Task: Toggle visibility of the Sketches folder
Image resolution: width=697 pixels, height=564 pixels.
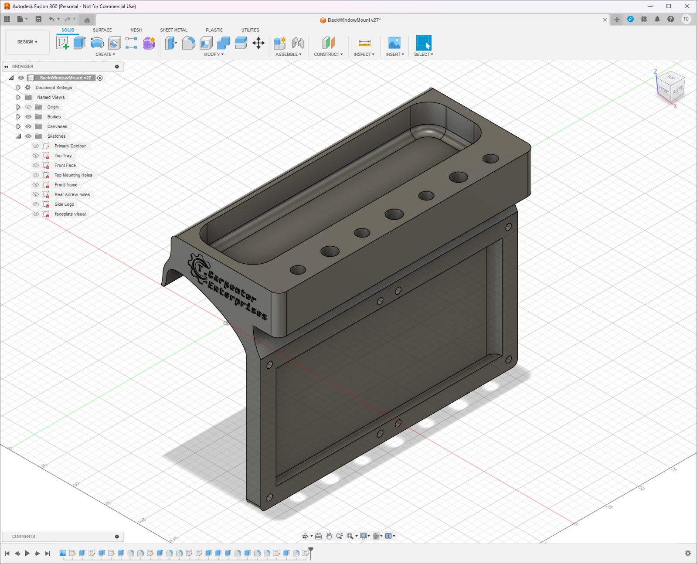Action: (x=28, y=136)
